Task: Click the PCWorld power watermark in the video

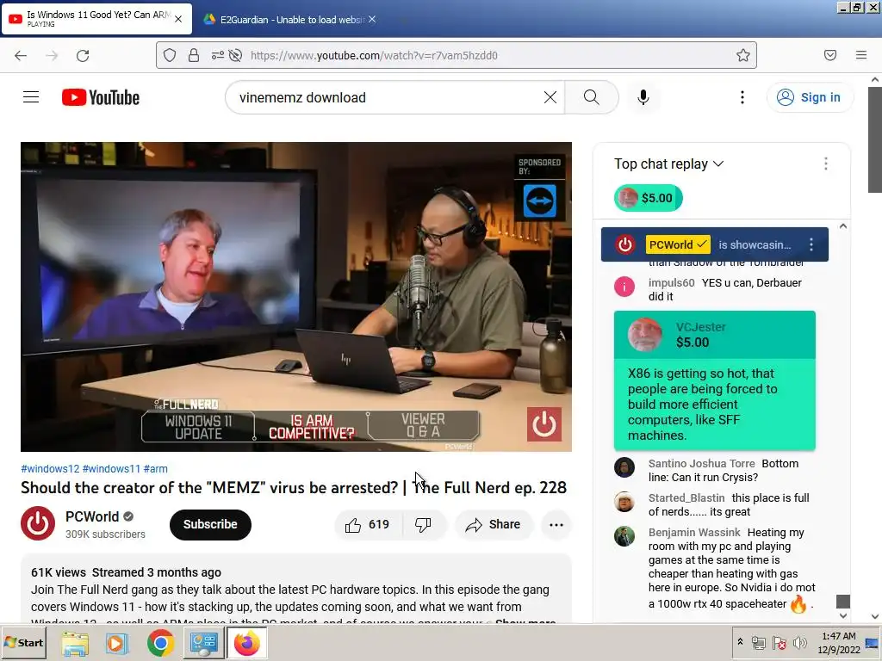Action: point(544,424)
